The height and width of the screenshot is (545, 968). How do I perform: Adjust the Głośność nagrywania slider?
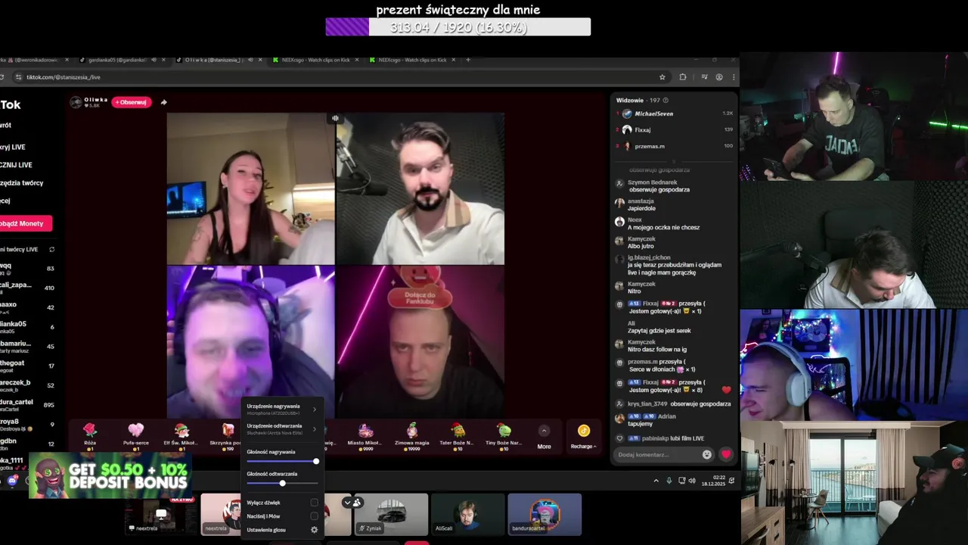click(282, 461)
